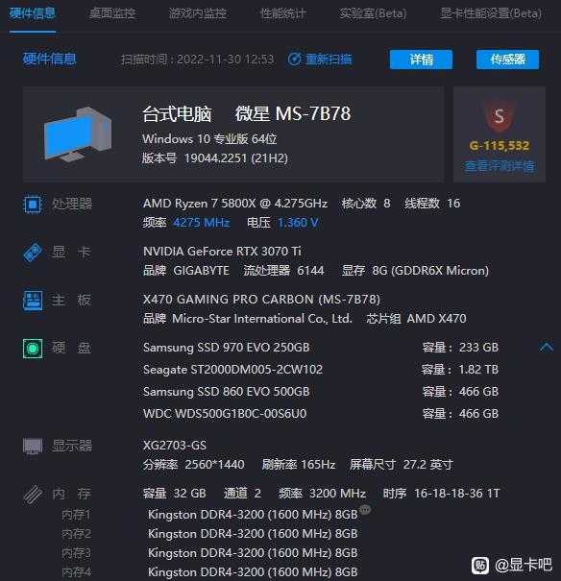The width and height of the screenshot is (561, 581).
Task: Click the 刷新率 165Hz refresh rate text
Action: pos(299,464)
